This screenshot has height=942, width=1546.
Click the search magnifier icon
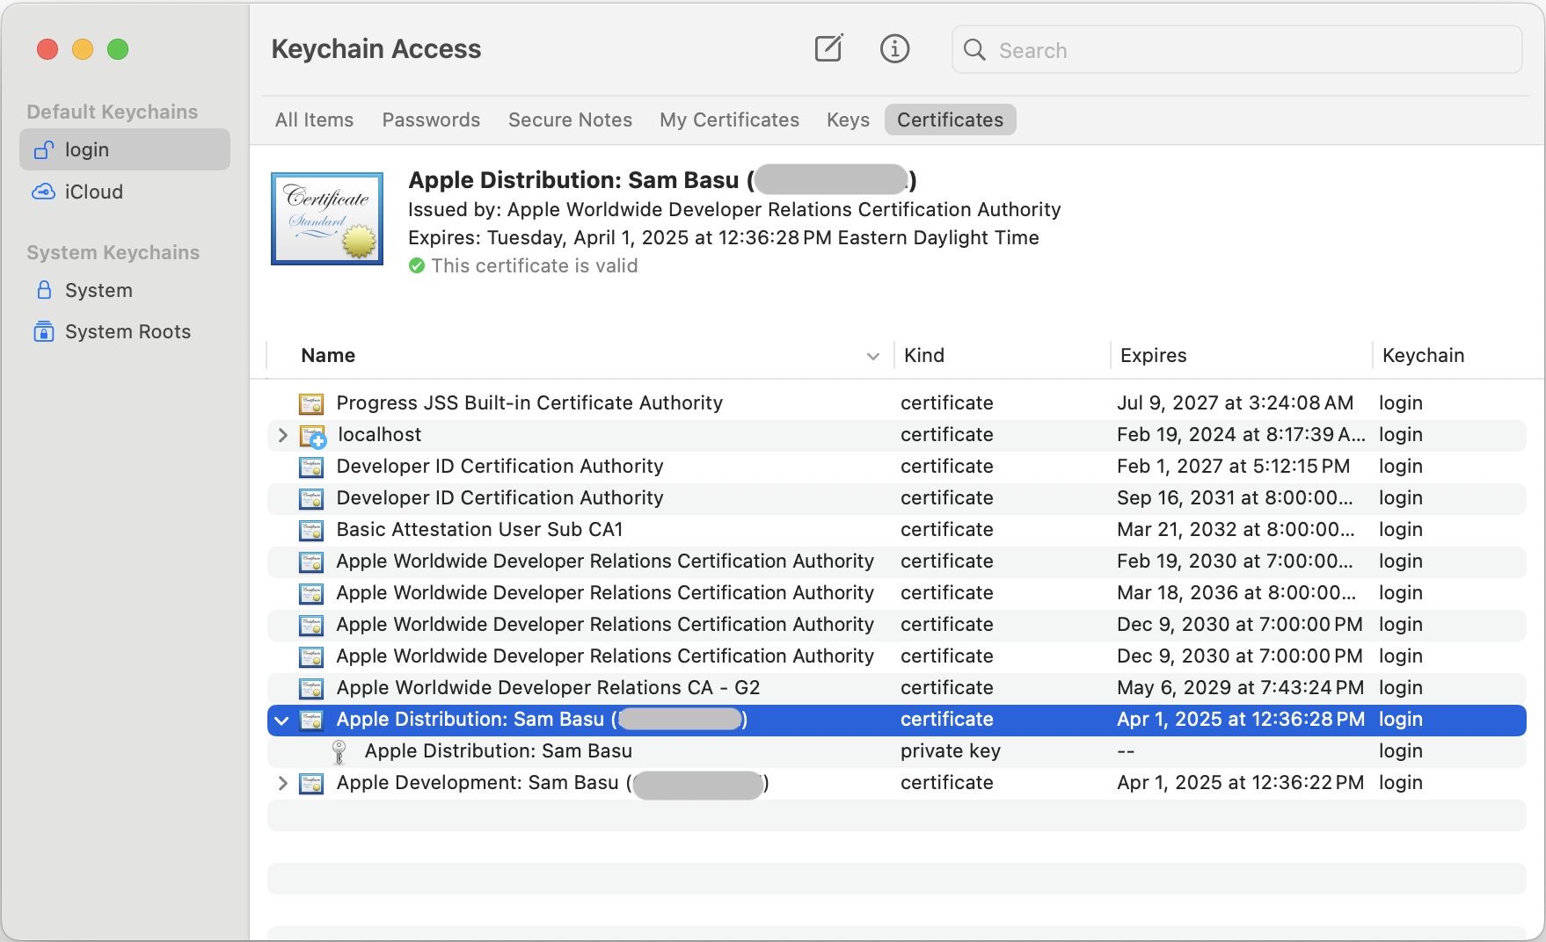[x=974, y=50]
